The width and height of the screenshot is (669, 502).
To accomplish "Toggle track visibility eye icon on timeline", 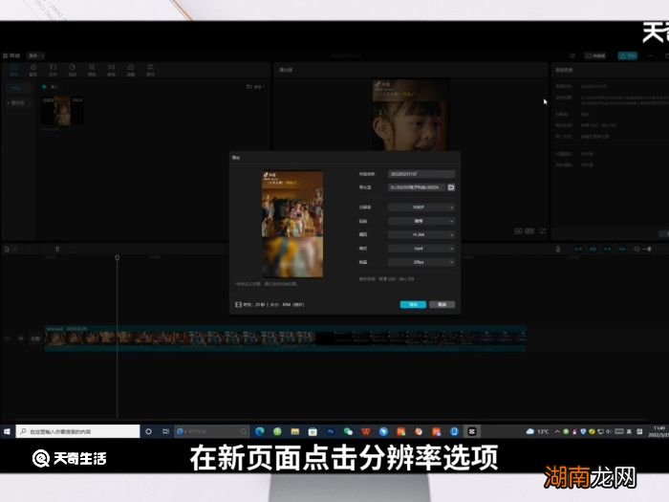I will click(x=21, y=338).
